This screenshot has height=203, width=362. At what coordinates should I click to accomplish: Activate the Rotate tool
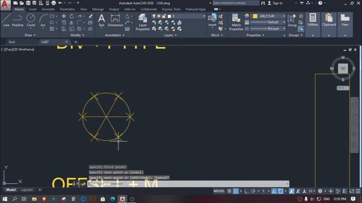coord(72,16)
